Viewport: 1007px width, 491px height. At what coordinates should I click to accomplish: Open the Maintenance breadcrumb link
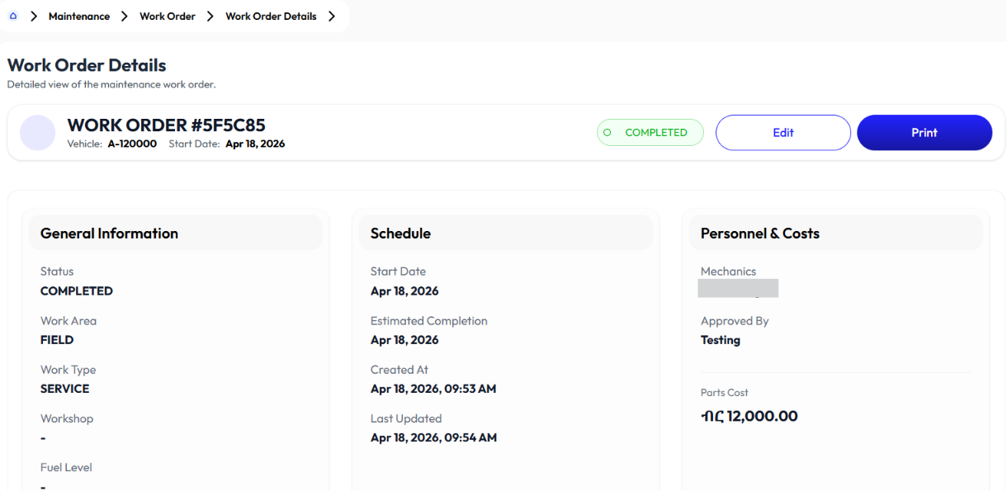click(x=79, y=17)
